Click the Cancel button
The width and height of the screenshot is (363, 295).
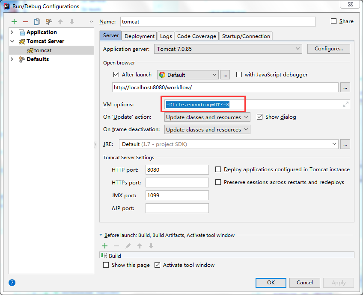click(x=305, y=283)
